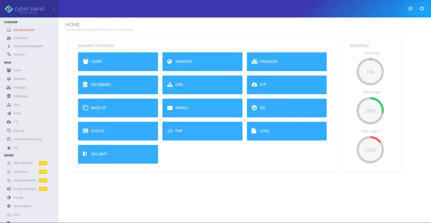Screen dimensions: 431x223
Task: Click the DNS sitemap icon in sidebar
Action: [x=8, y=105]
